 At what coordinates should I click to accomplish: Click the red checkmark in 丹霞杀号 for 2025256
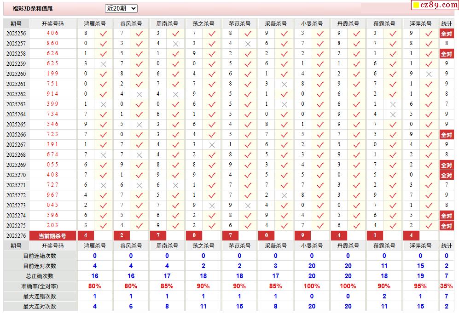356,34
